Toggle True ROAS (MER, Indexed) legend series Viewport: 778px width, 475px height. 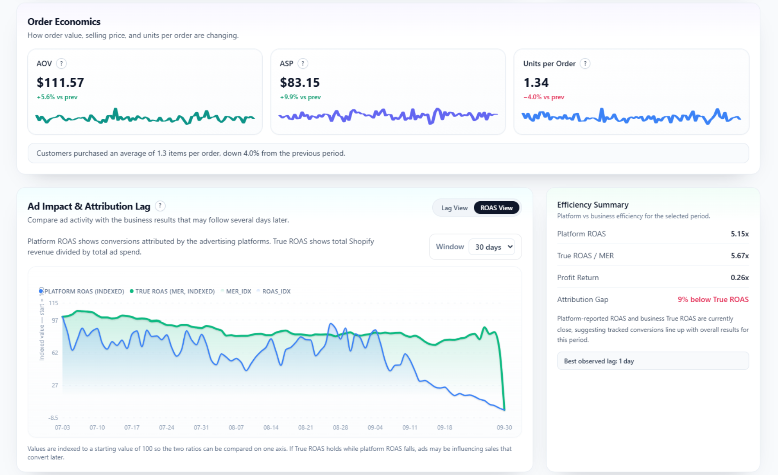172,291
